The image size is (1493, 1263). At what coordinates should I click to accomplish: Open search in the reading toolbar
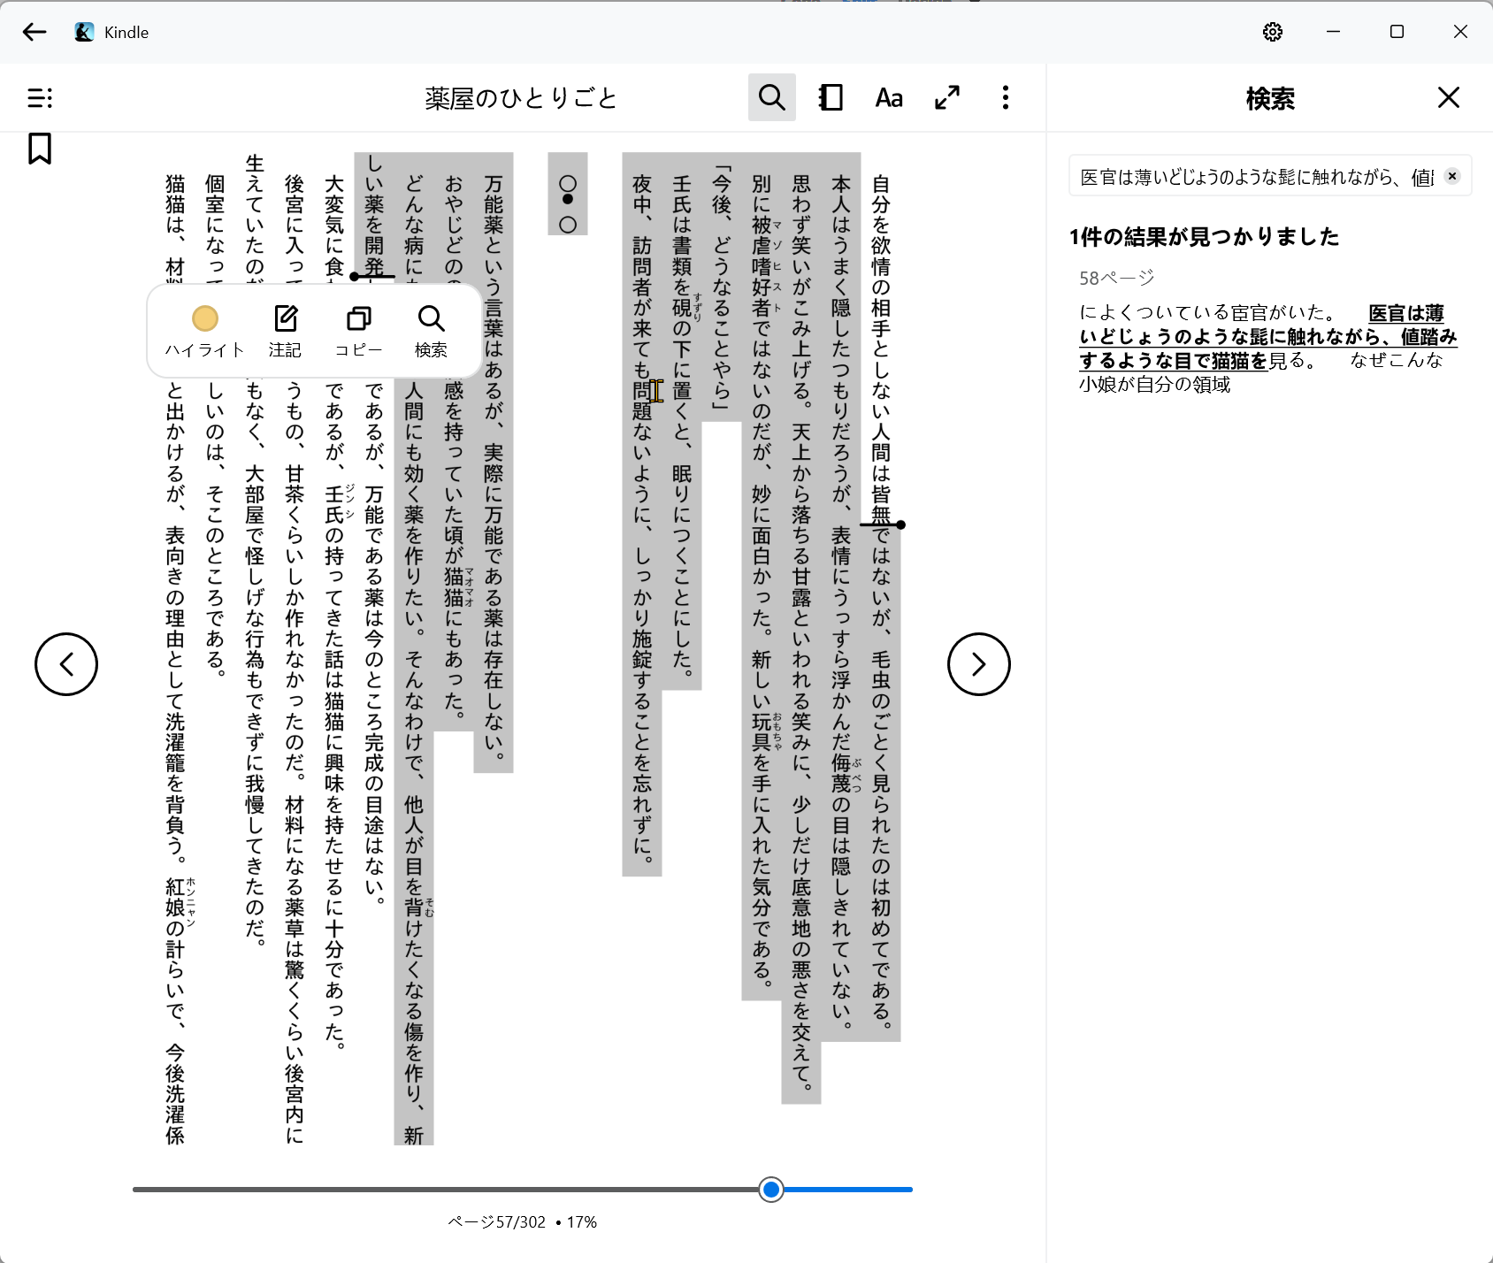tap(772, 97)
